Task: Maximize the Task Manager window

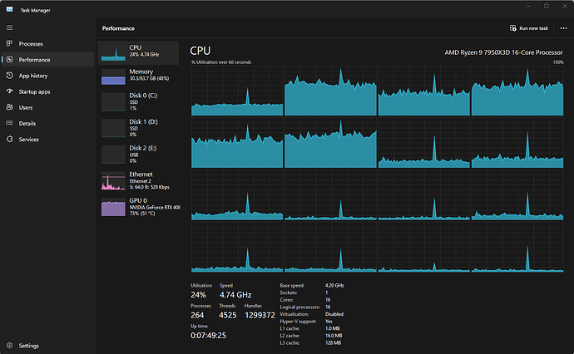Action: coord(547,6)
